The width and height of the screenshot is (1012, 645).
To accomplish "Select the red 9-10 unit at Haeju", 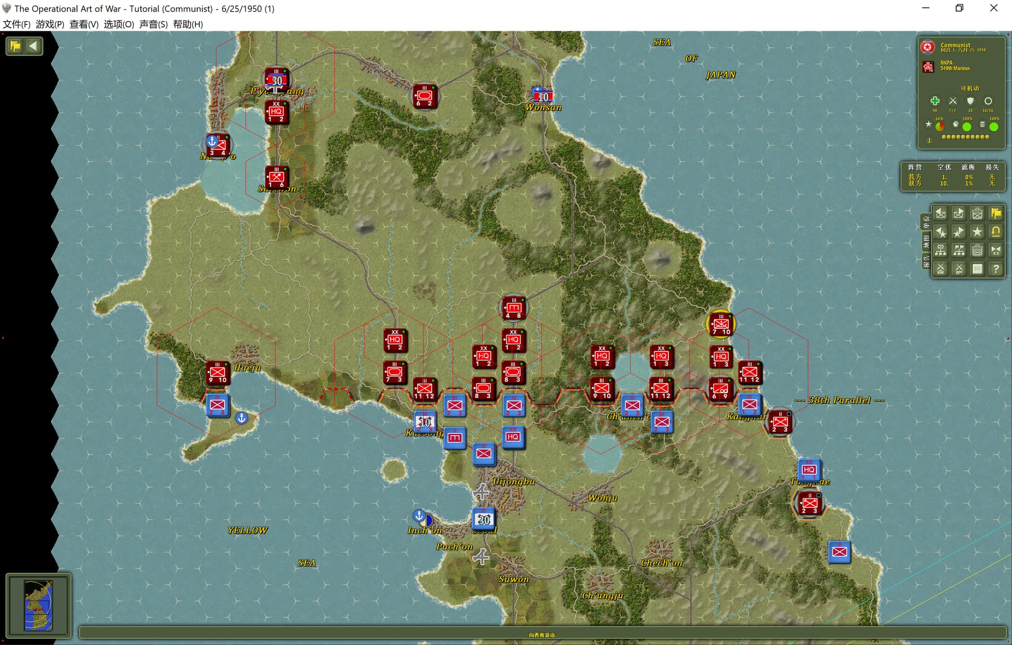I will [x=217, y=373].
